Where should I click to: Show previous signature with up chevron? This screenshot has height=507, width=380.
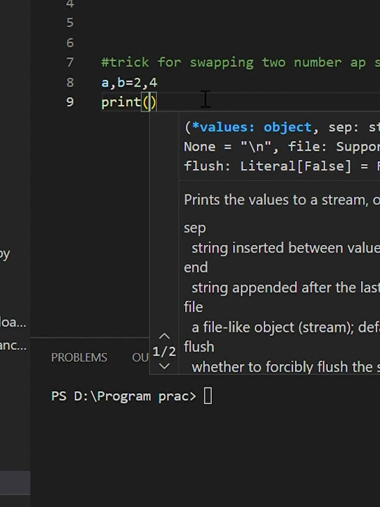[x=165, y=337]
